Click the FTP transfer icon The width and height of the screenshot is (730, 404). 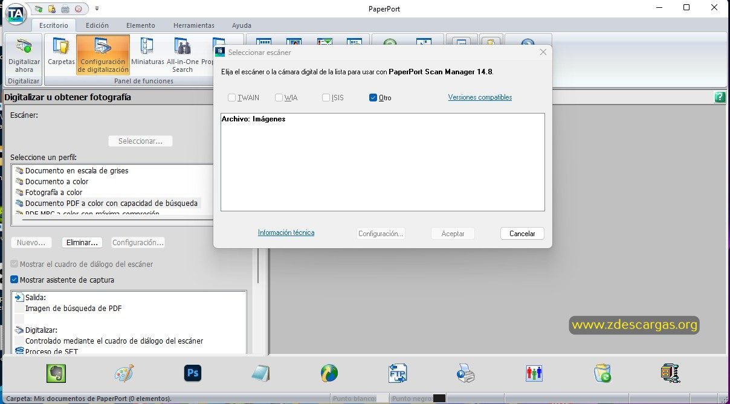pyautogui.click(x=398, y=374)
